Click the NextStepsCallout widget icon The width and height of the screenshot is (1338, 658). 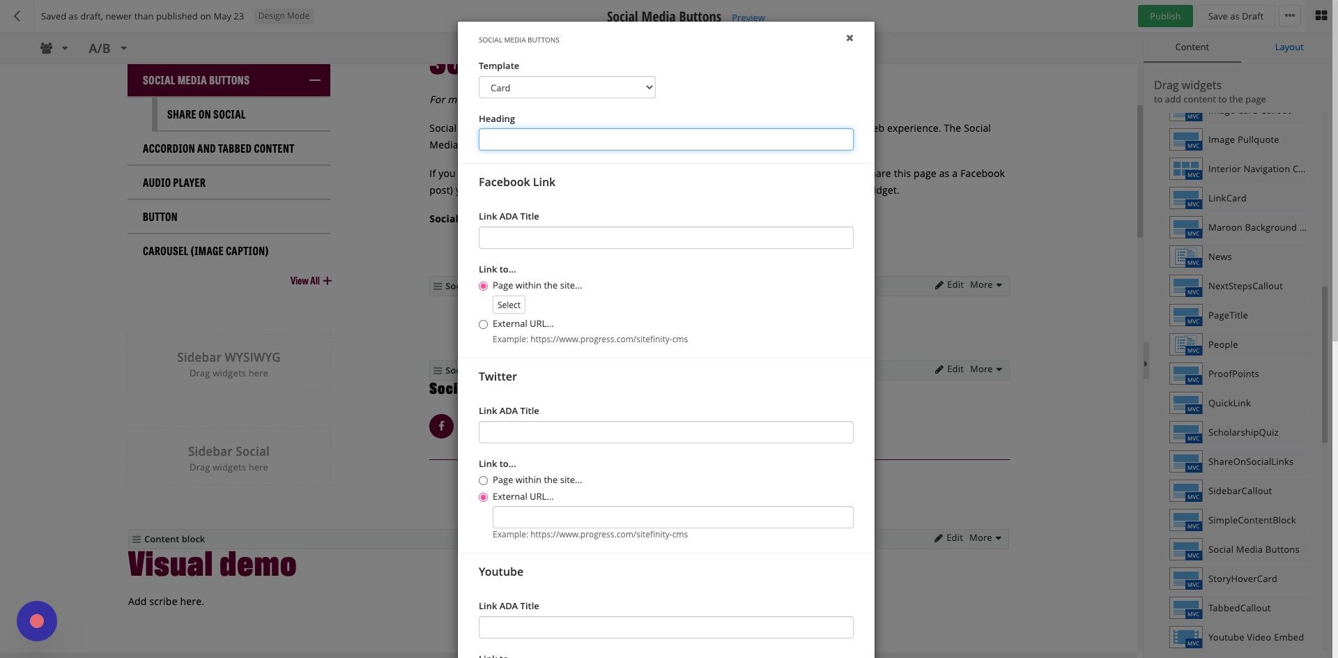point(1186,286)
